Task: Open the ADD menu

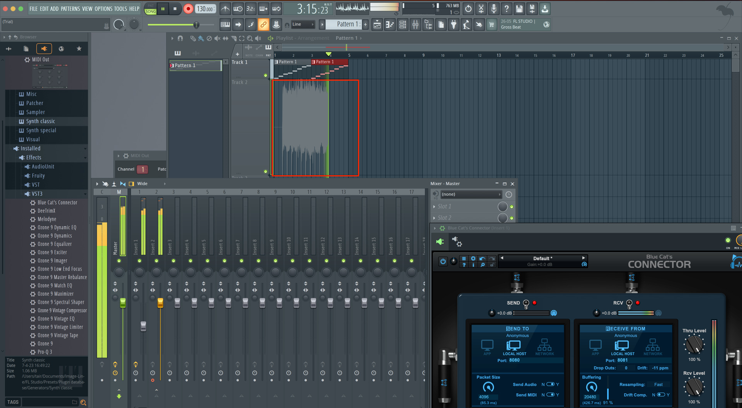Action: [54, 8]
